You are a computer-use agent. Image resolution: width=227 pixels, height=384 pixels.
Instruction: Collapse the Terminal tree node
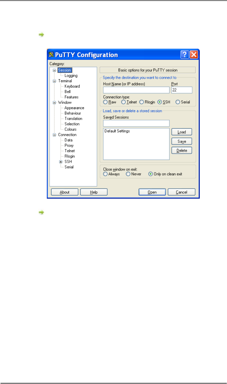54,81
